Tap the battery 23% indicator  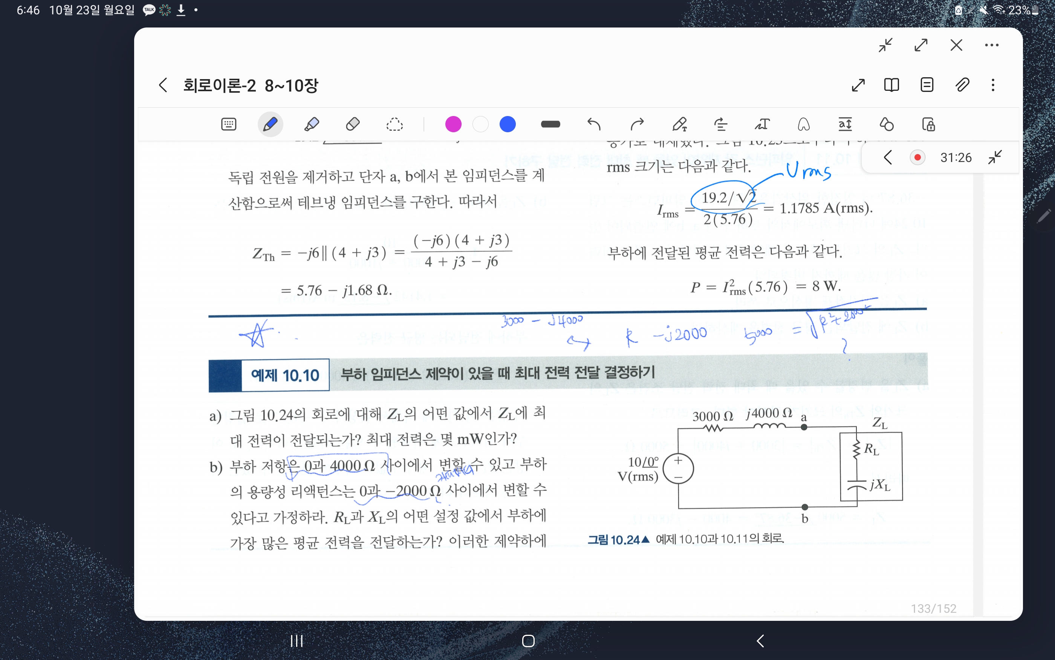(1023, 9)
